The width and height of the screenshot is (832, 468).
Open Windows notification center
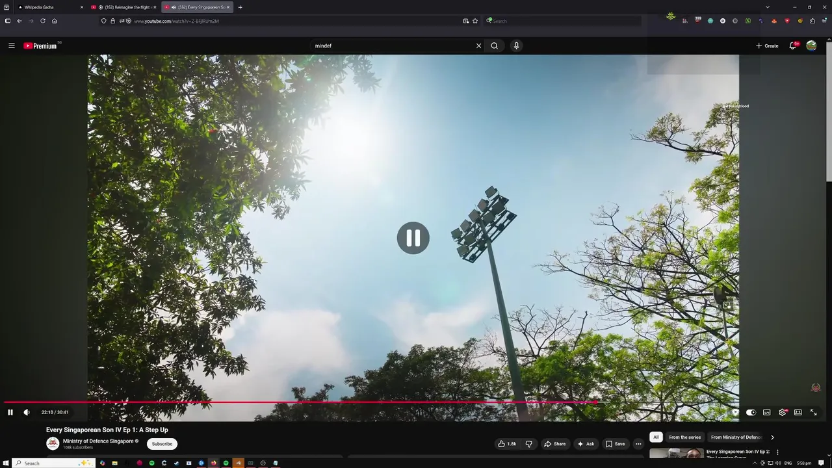pyautogui.click(x=822, y=463)
